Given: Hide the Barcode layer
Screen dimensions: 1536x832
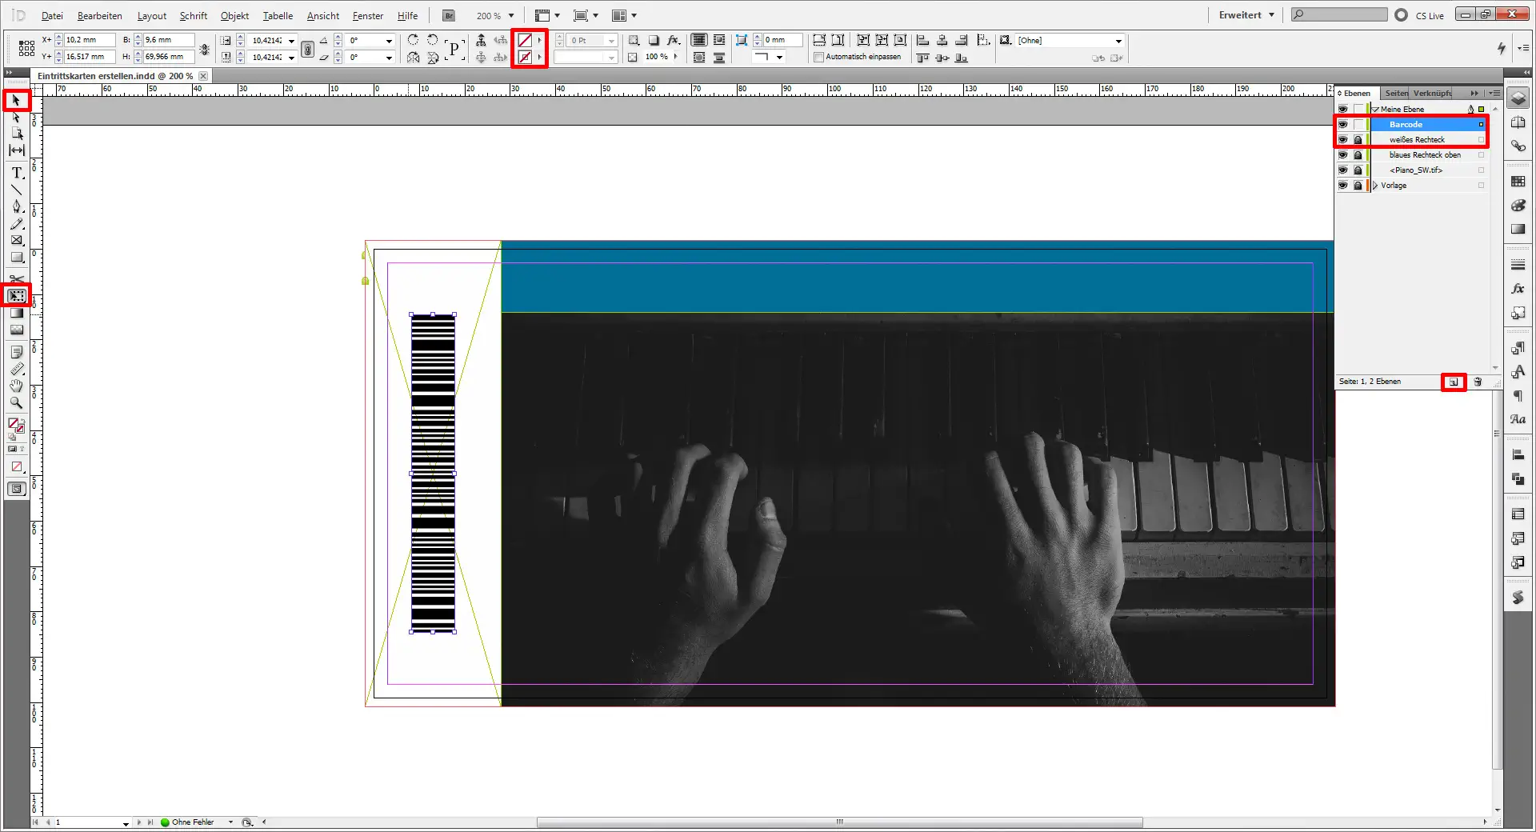Looking at the screenshot, I should pyautogui.click(x=1343, y=124).
